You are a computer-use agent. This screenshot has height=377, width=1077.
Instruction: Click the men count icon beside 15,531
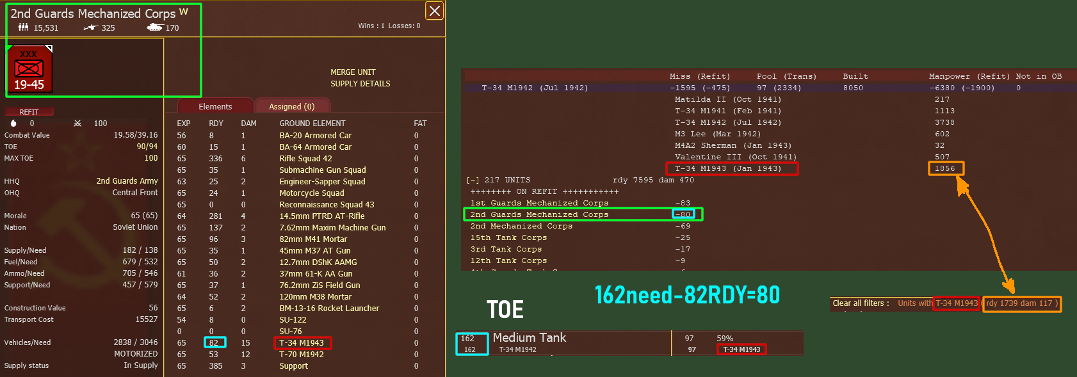pos(23,27)
